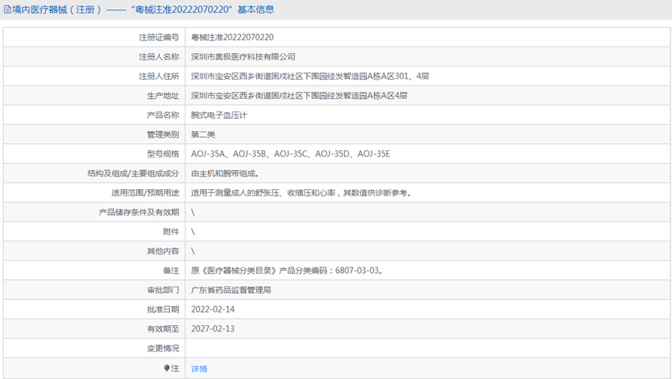This screenshot has height=379, width=672.
Task: Click the 有效期至 label
Action: coord(163,329)
